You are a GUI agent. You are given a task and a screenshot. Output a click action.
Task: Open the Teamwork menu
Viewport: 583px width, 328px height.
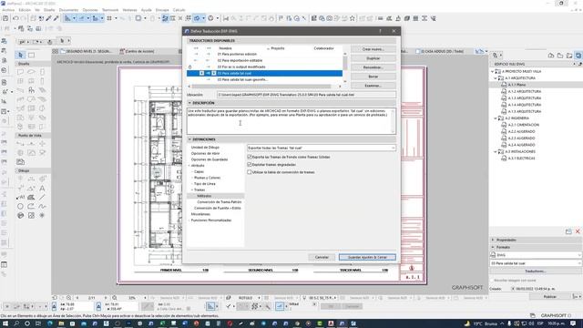[110, 10]
